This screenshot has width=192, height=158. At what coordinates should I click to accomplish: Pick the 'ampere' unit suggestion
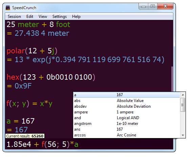coord(127,112)
